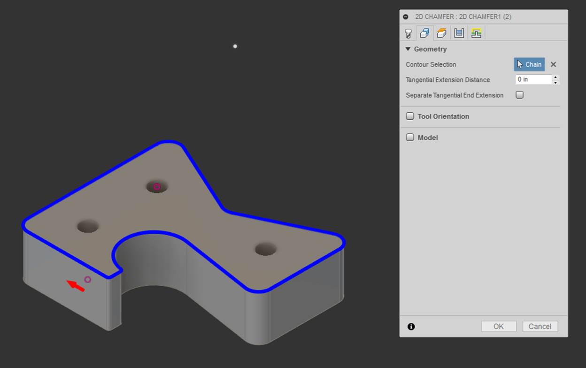Collapse the Geometry section
This screenshot has height=368, width=586.
click(x=408, y=49)
